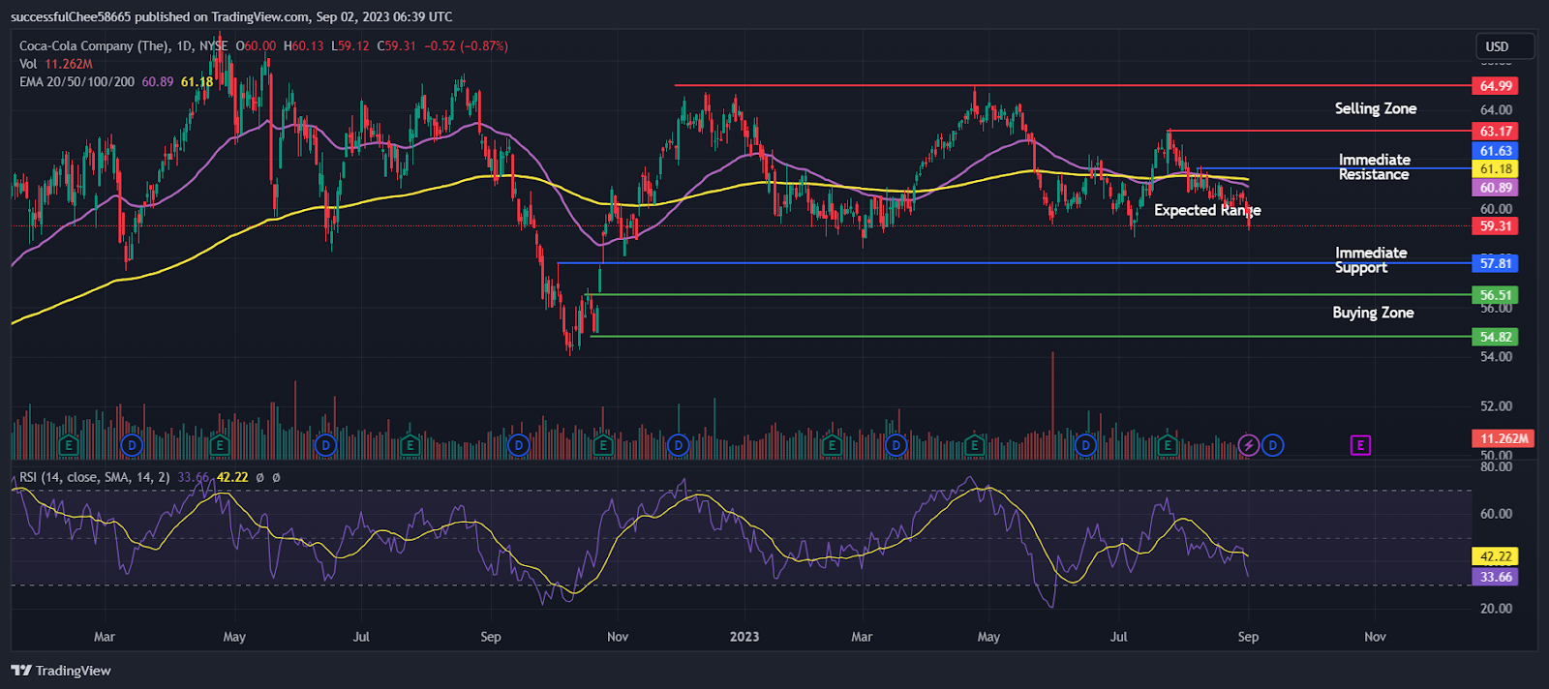Click the November 2022 dividend marker
The height and width of the screenshot is (689, 1549).
(x=679, y=445)
